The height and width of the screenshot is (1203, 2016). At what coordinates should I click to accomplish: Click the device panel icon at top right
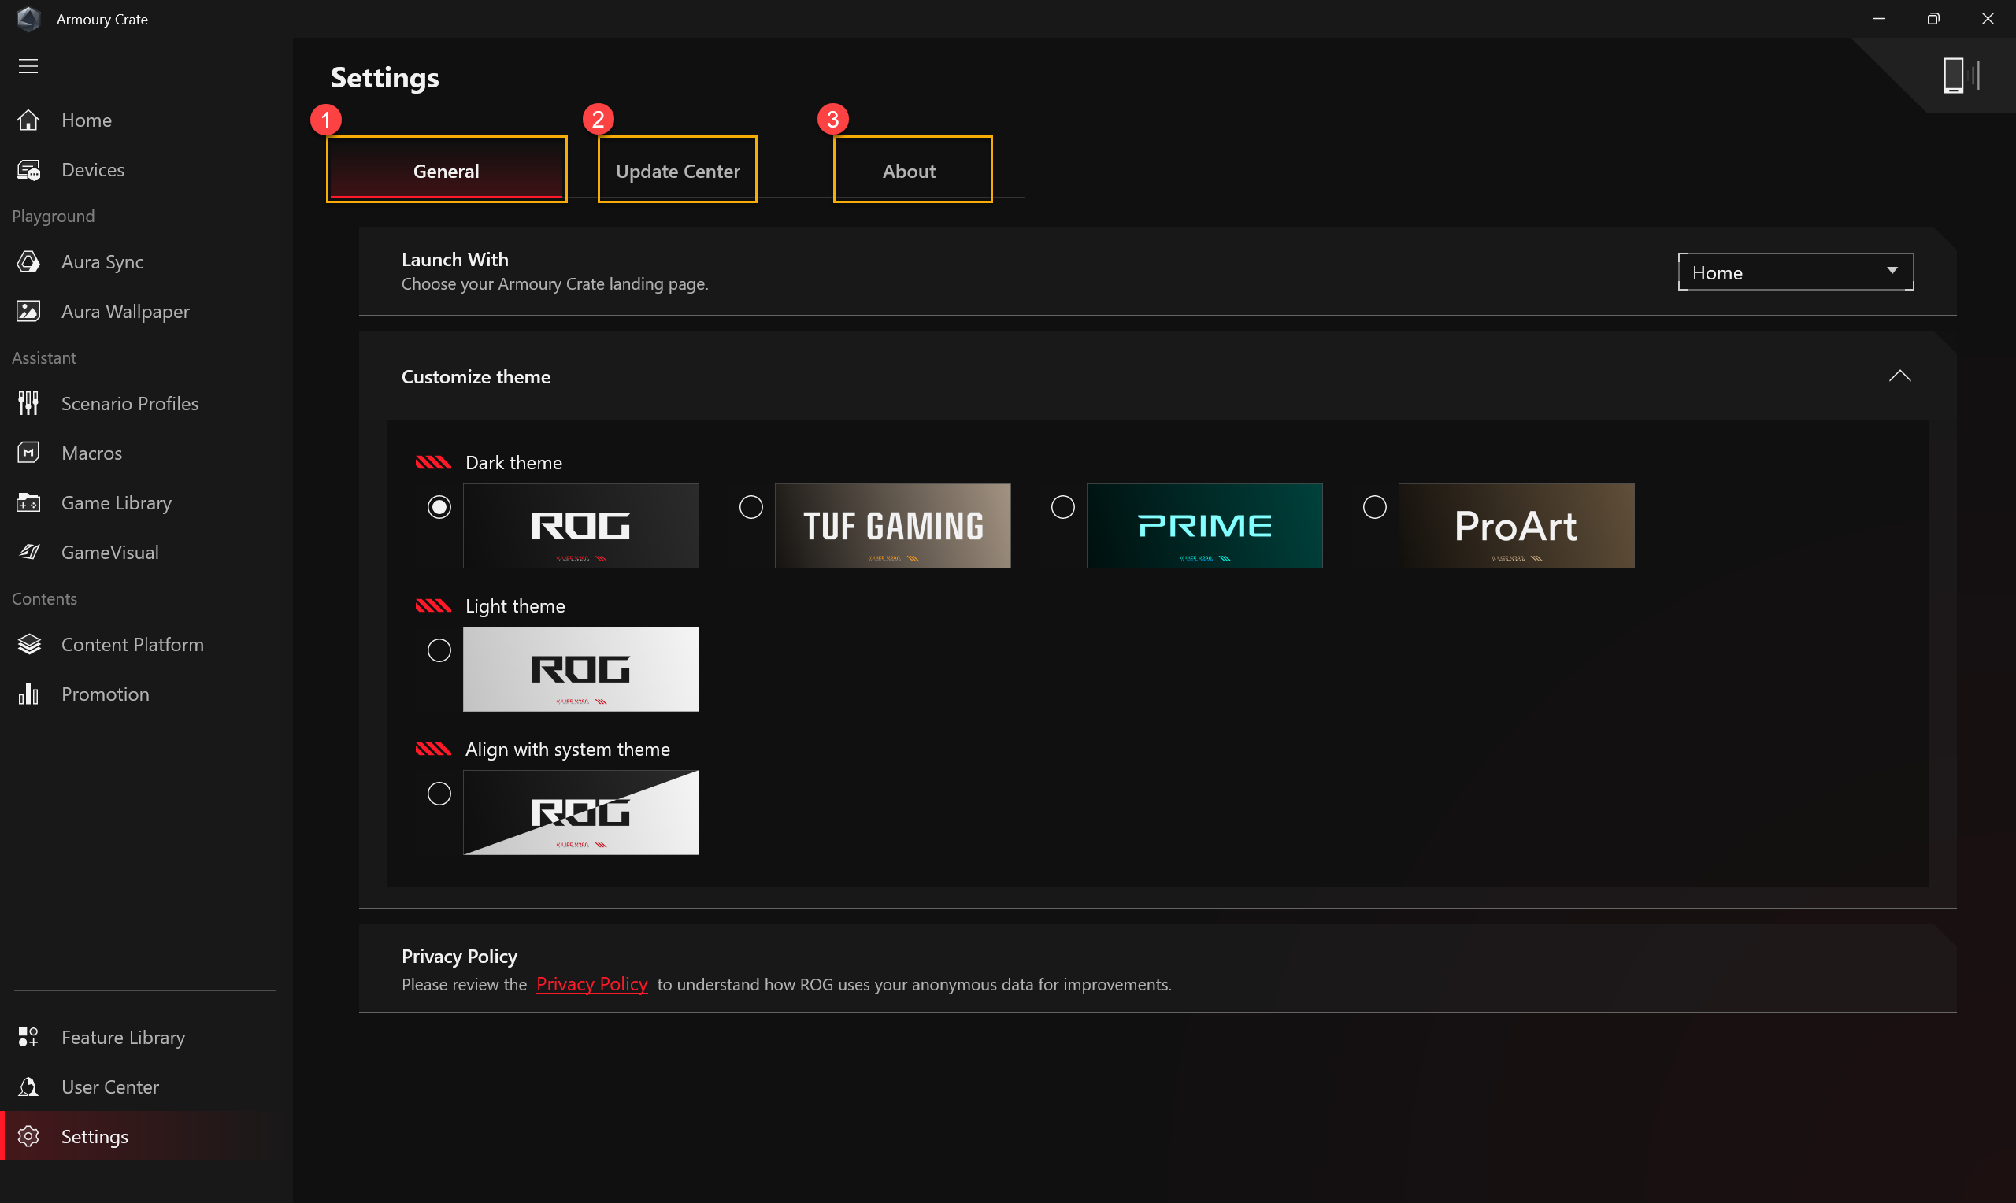click(x=1961, y=76)
